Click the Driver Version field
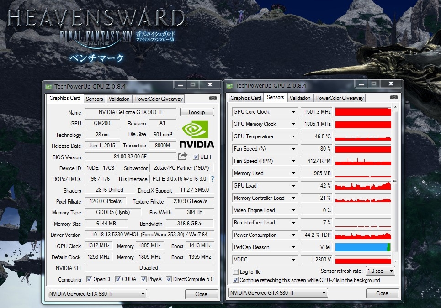The height and width of the screenshot is (308, 441). pos(149,235)
